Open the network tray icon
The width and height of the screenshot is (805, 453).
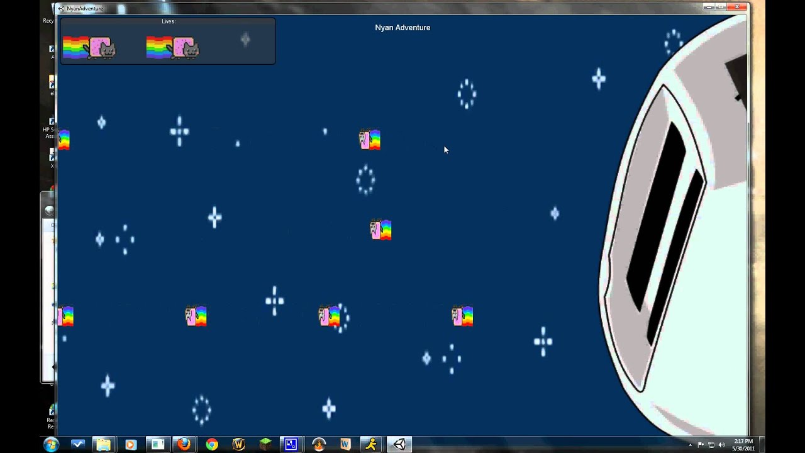711,445
